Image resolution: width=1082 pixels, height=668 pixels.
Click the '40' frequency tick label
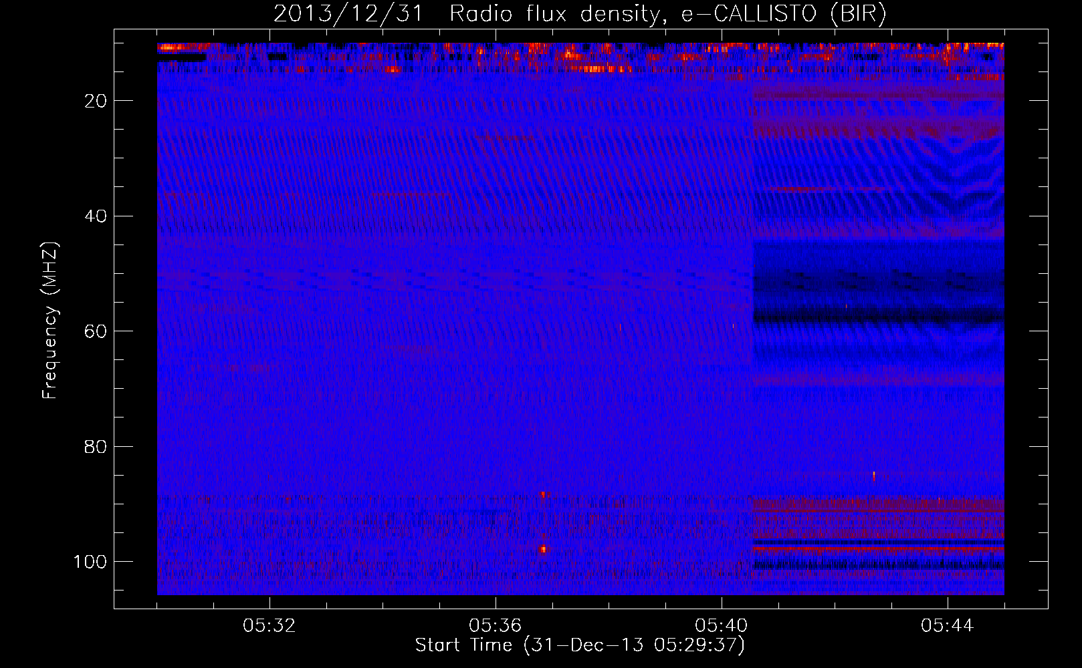coord(96,216)
